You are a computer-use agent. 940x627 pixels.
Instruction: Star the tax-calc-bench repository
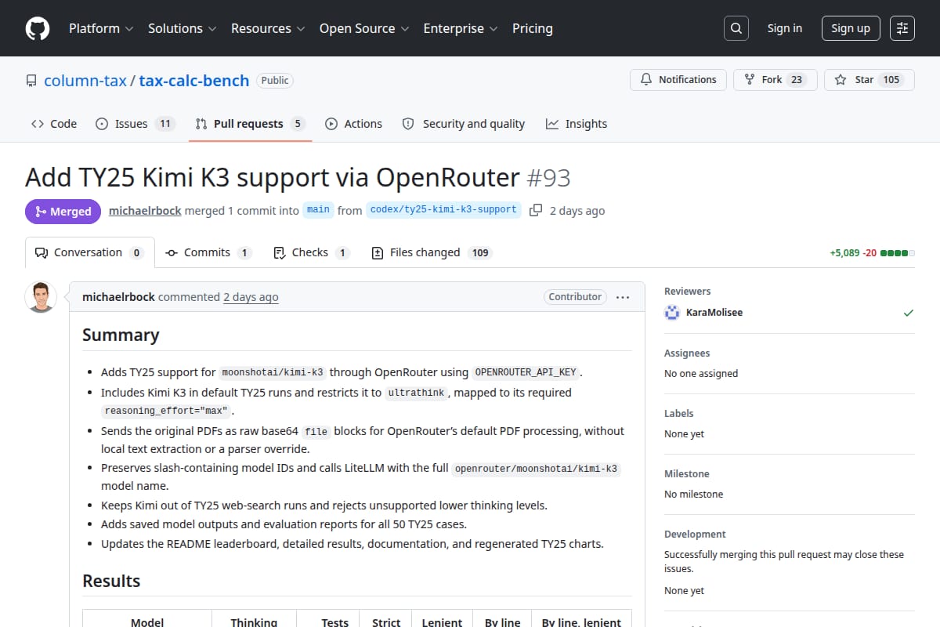pos(869,80)
